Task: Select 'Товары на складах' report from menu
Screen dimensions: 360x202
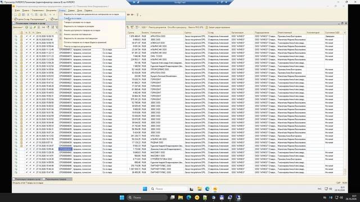Action: pyautogui.click(x=92, y=19)
